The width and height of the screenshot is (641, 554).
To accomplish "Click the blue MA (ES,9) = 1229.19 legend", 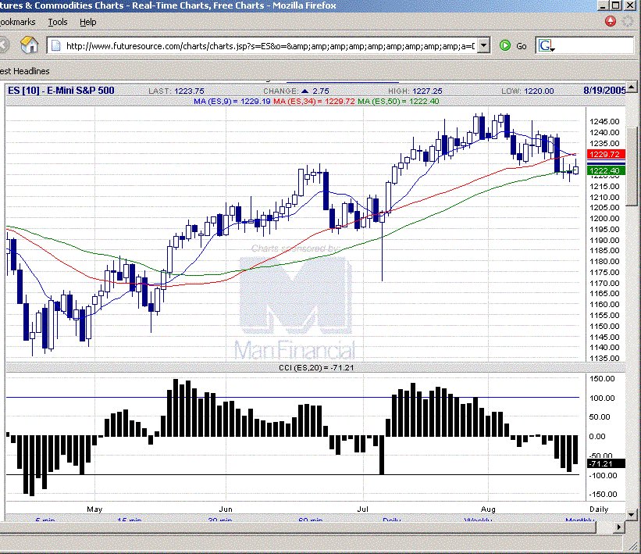I will [232, 101].
